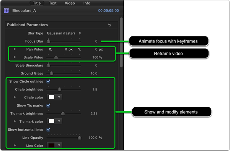Click the dark Line Color swatch
The height and width of the screenshot is (151, 230).
pyautogui.click(x=51, y=145)
